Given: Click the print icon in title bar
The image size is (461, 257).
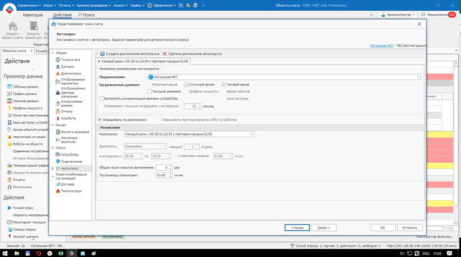Looking at the screenshot, I should [196, 5].
